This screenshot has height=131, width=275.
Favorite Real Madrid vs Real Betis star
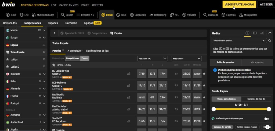(204, 97)
